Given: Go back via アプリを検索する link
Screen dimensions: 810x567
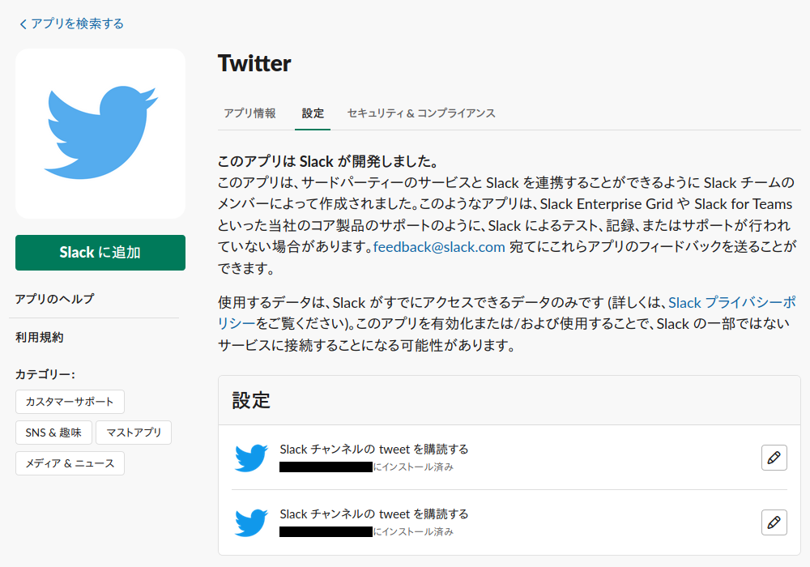Looking at the screenshot, I should tap(72, 23).
